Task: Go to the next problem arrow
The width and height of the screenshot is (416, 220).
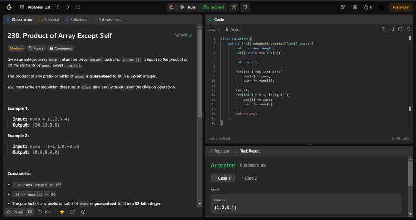Action: click(68, 7)
